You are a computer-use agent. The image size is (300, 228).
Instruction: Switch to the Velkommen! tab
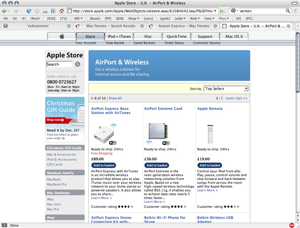[x=38, y=26]
